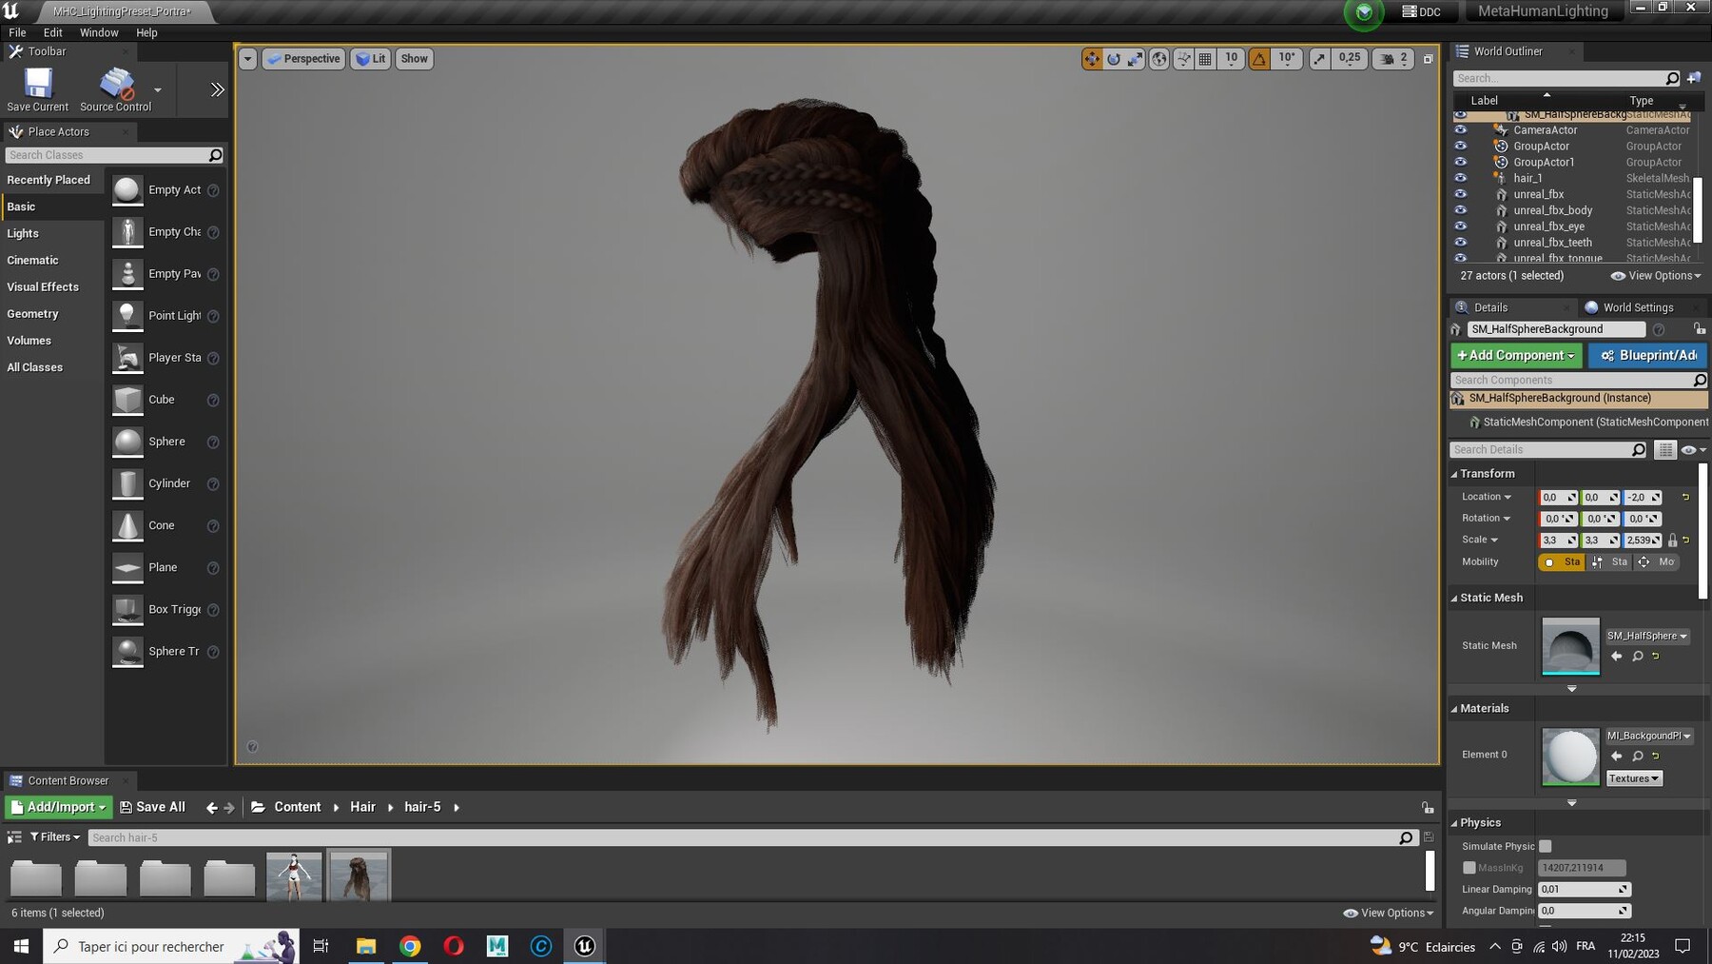Open Source Control in the toolbar
Screen dimensions: 1712x964
[116, 90]
